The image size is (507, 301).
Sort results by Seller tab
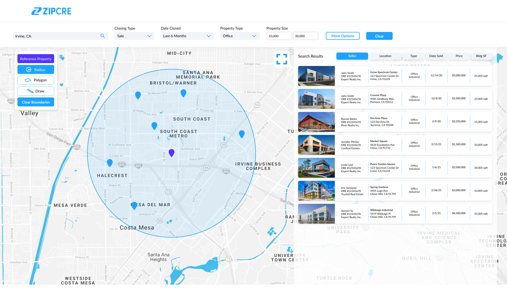pyautogui.click(x=352, y=56)
